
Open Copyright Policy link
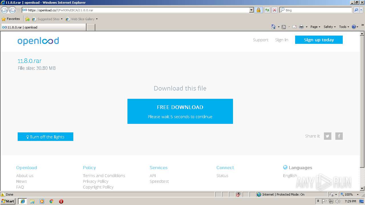(x=98, y=187)
